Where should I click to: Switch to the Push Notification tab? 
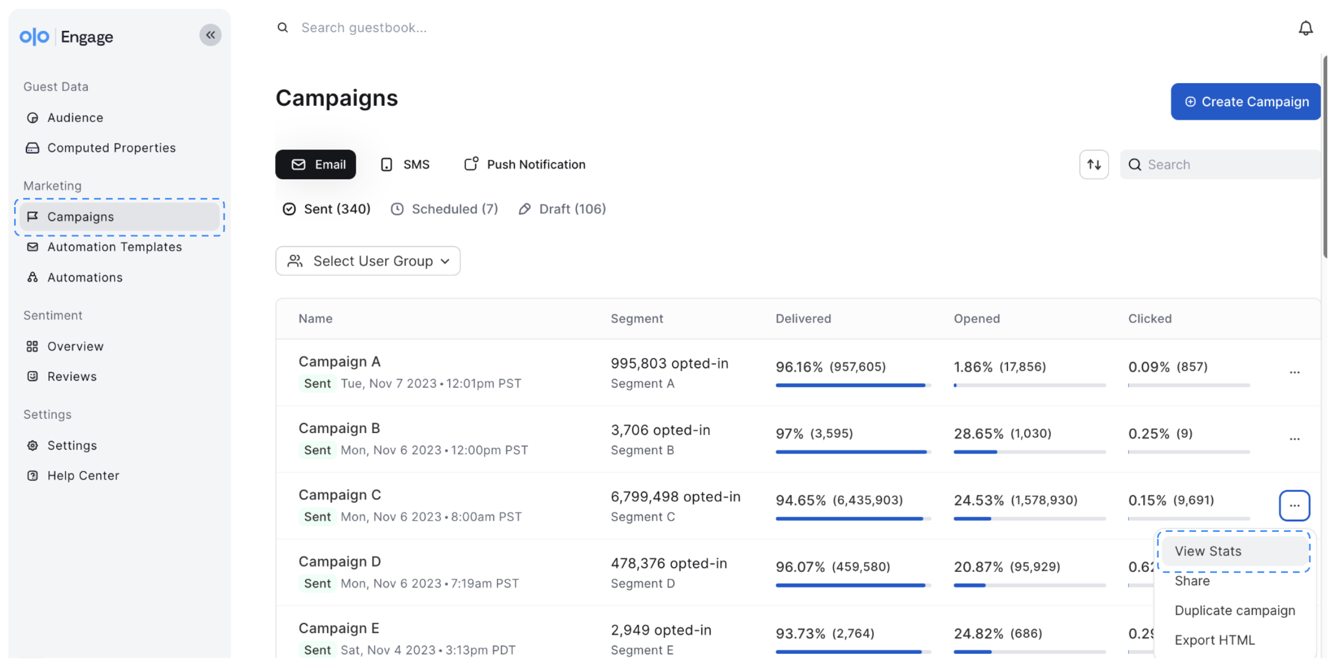pyautogui.click(x=525, y=164)
